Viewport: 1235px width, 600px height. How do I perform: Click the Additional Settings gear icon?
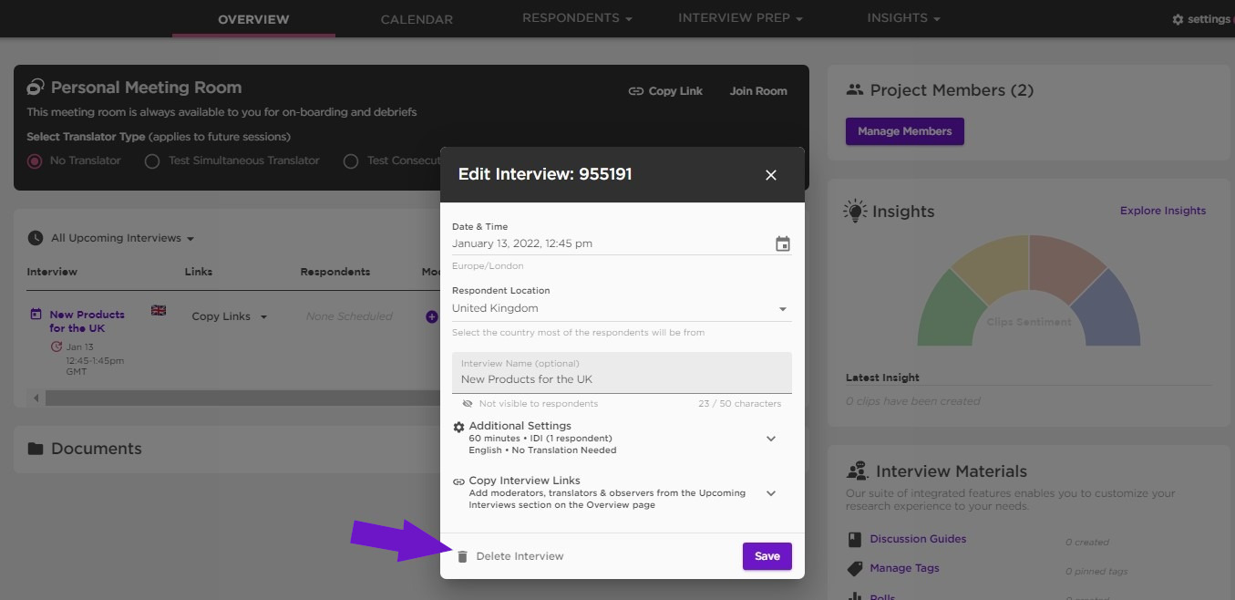[458, 427]
